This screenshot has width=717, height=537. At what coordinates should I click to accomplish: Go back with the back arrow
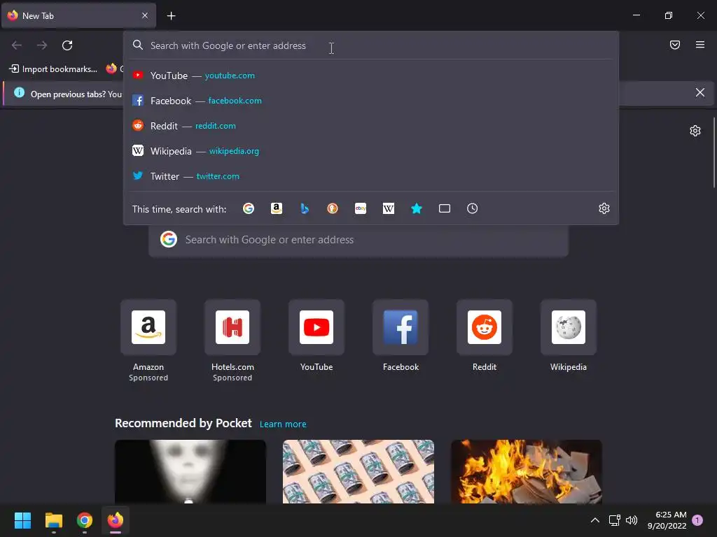point(17,45)
